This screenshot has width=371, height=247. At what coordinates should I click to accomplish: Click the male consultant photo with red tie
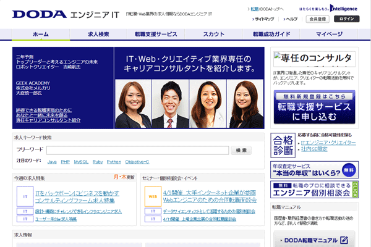pyautogui.click(x=171, y=104)
